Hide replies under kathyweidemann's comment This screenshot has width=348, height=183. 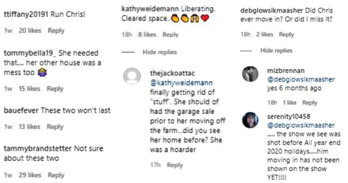coord(160,52)
